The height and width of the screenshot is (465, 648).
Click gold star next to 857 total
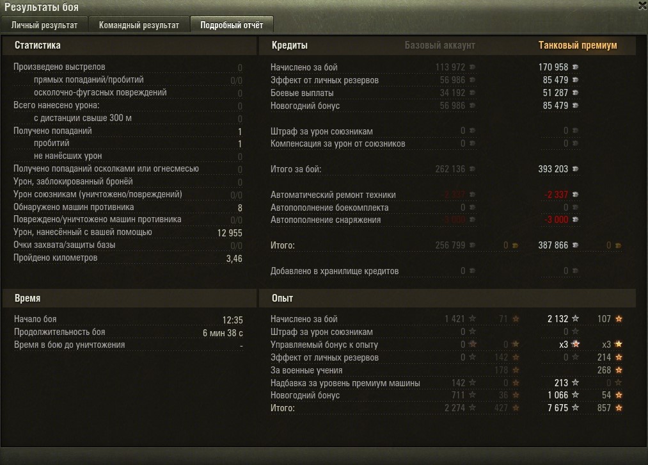(619, 408)
